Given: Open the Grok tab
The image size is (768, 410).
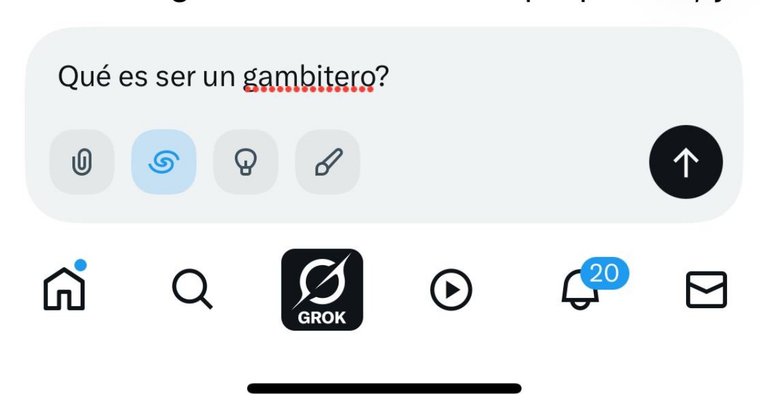Looking at the screenshot, I should [322, 290].
